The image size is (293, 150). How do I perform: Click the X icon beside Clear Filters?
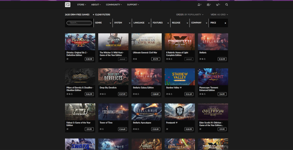93,15
